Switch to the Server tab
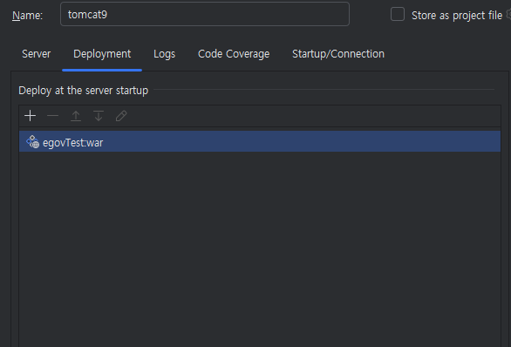This screenshot has width=511, height=347. coord(36,54)
